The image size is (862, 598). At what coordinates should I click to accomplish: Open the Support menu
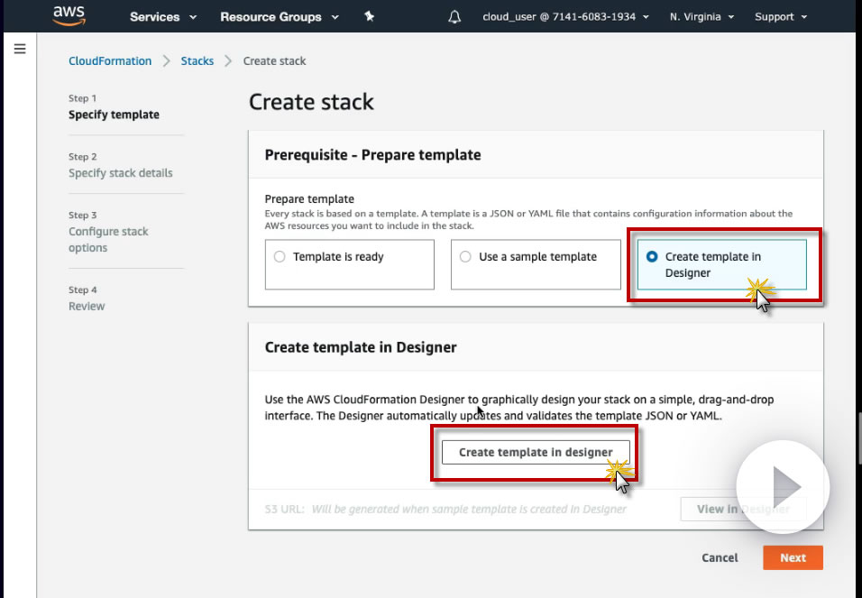pos(780,16)
